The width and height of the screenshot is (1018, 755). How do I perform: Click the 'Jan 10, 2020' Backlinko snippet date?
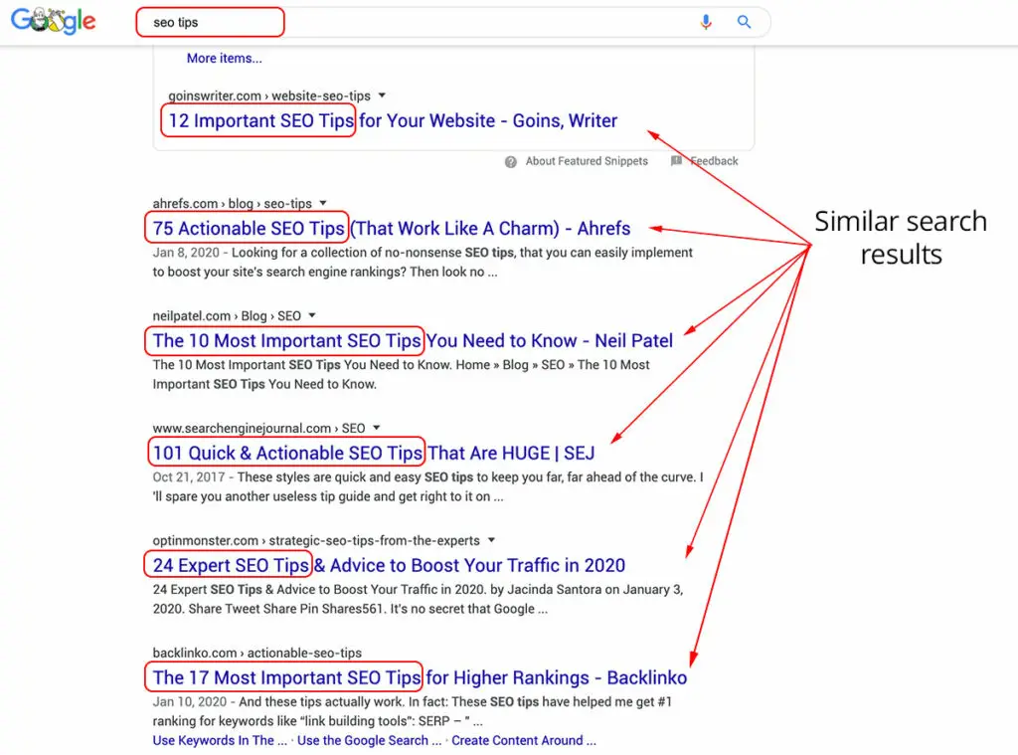(190, 702)
